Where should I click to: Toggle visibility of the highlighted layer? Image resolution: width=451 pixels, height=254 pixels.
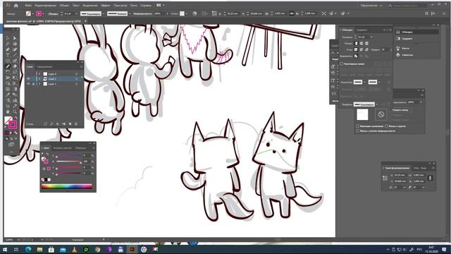28,78
